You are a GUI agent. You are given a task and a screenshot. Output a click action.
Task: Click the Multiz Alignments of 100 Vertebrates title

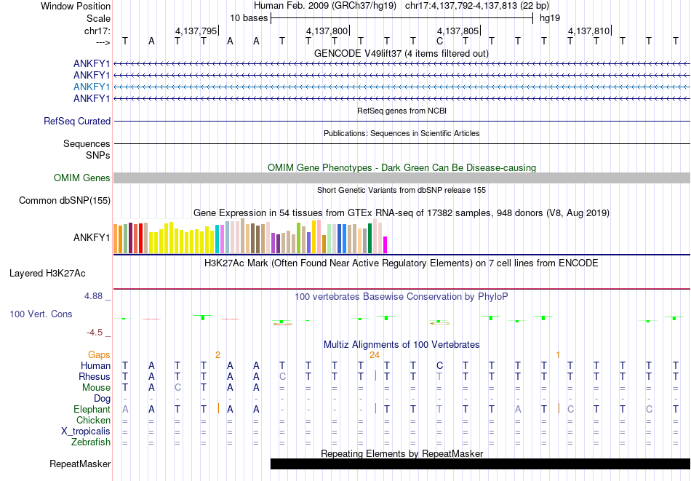(402, 344)
